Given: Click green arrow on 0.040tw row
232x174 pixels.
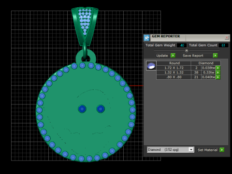Looking at the screenshot, I should point(218,77).
